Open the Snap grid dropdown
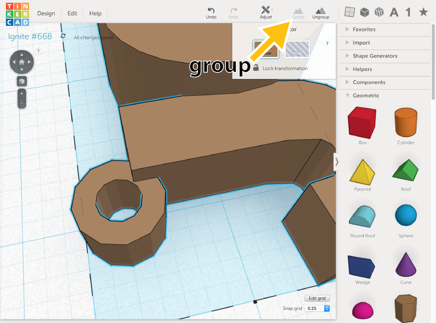The height and width of the screenshot is (323, 436). point(317,308)
